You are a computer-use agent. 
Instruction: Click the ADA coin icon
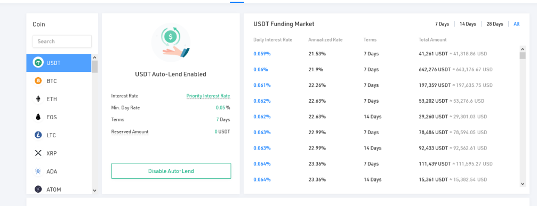(x=38, y=171)
